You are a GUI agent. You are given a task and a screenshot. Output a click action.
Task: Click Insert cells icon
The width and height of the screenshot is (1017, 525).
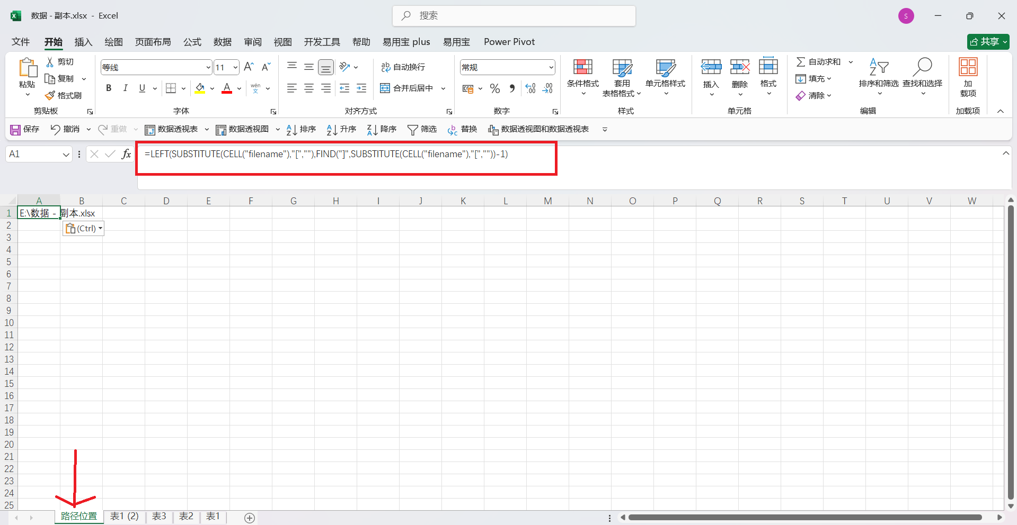711,67
